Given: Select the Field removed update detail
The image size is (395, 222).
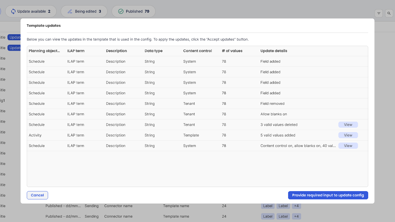Looking at the screenshot, I should coord(272,104).
